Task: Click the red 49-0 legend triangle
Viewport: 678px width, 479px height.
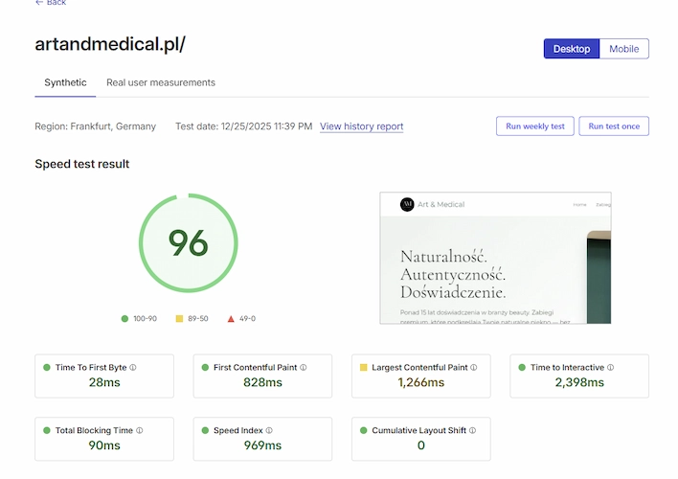Action: click(x=231, y=318)
